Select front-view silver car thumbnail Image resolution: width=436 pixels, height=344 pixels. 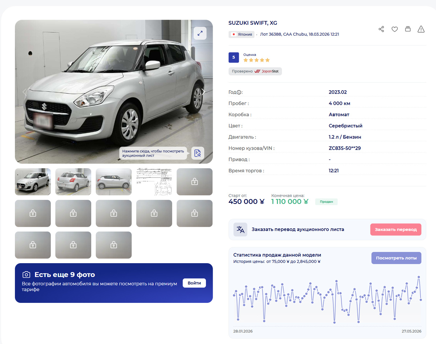point(33,182)
